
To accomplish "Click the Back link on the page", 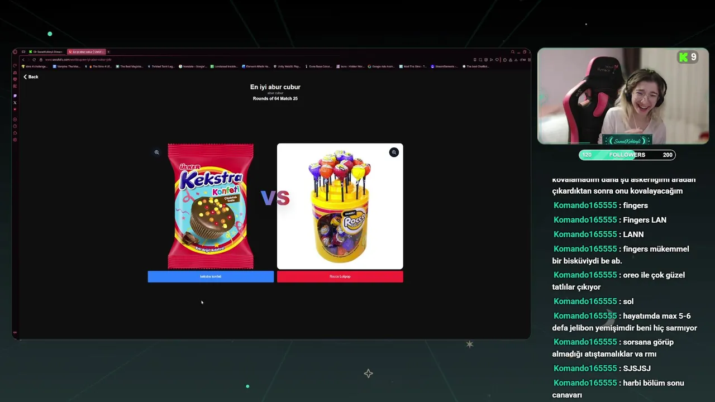I will click(31, 77).
